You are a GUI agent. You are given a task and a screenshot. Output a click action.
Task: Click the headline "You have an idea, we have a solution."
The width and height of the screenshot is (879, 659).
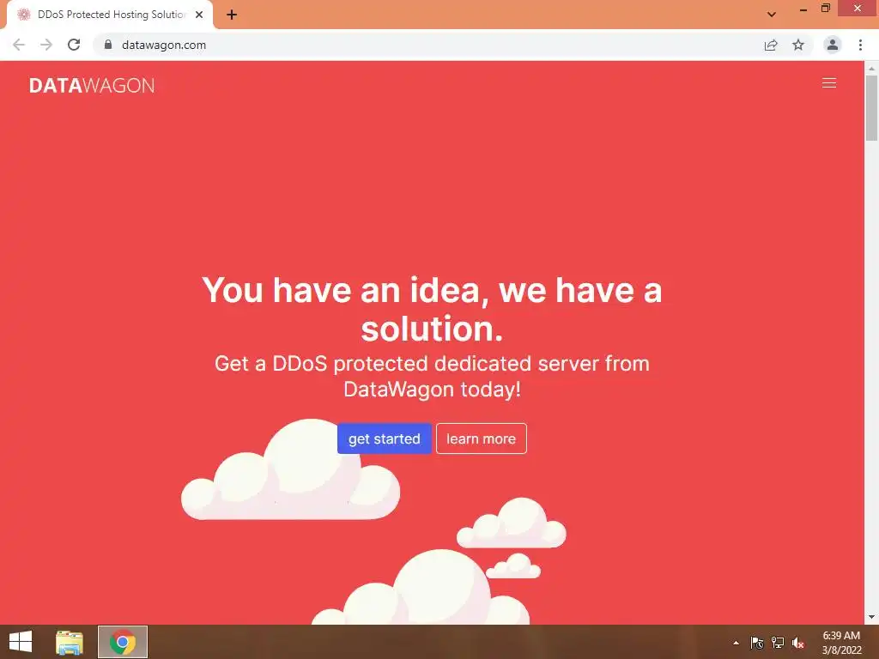pos(432,309)
